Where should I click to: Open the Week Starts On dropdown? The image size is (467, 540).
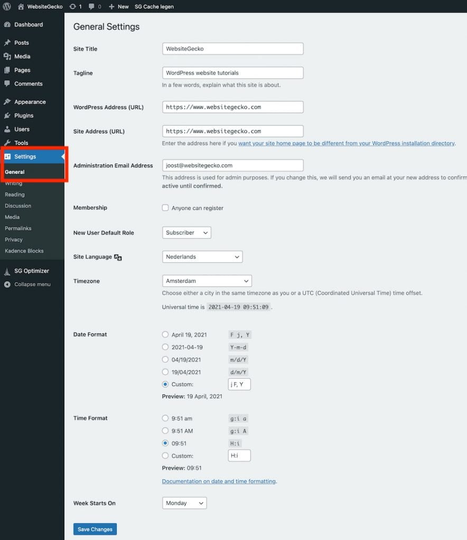click(x=184, y=503)
